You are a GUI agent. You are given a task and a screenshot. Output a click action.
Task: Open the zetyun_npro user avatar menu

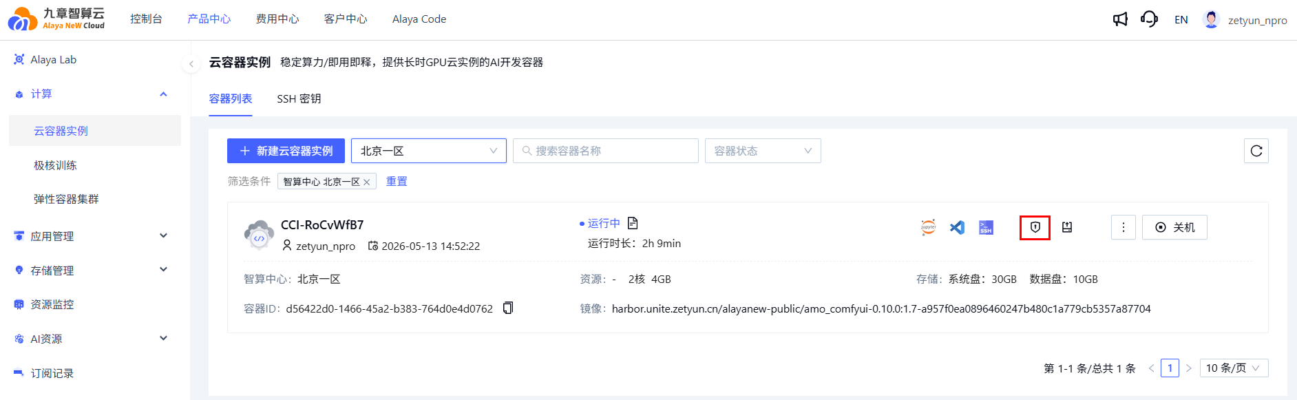pyautogui.click(x=1211, y=19)
